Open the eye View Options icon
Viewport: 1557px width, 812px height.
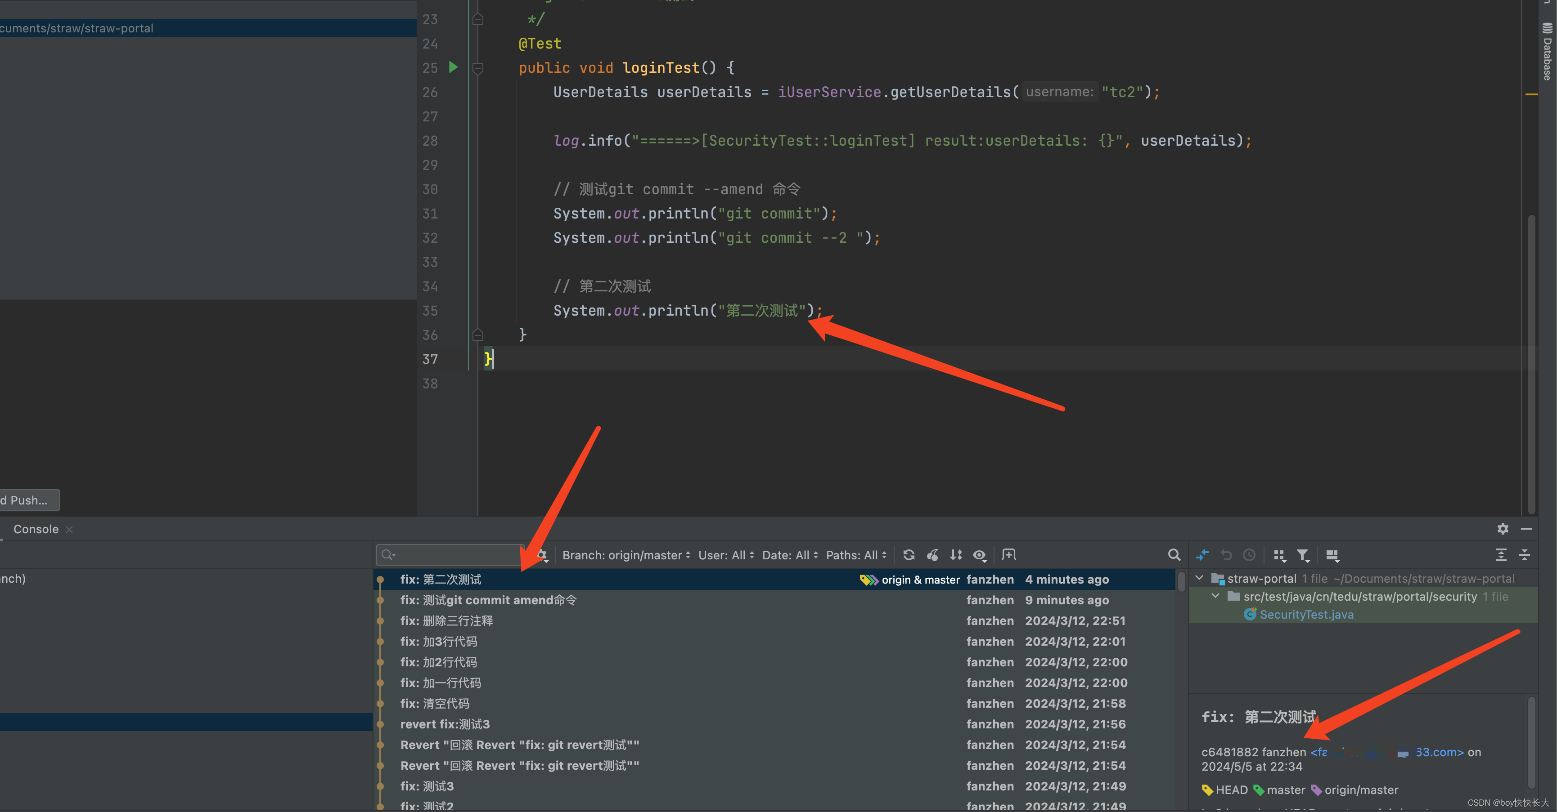980,555
